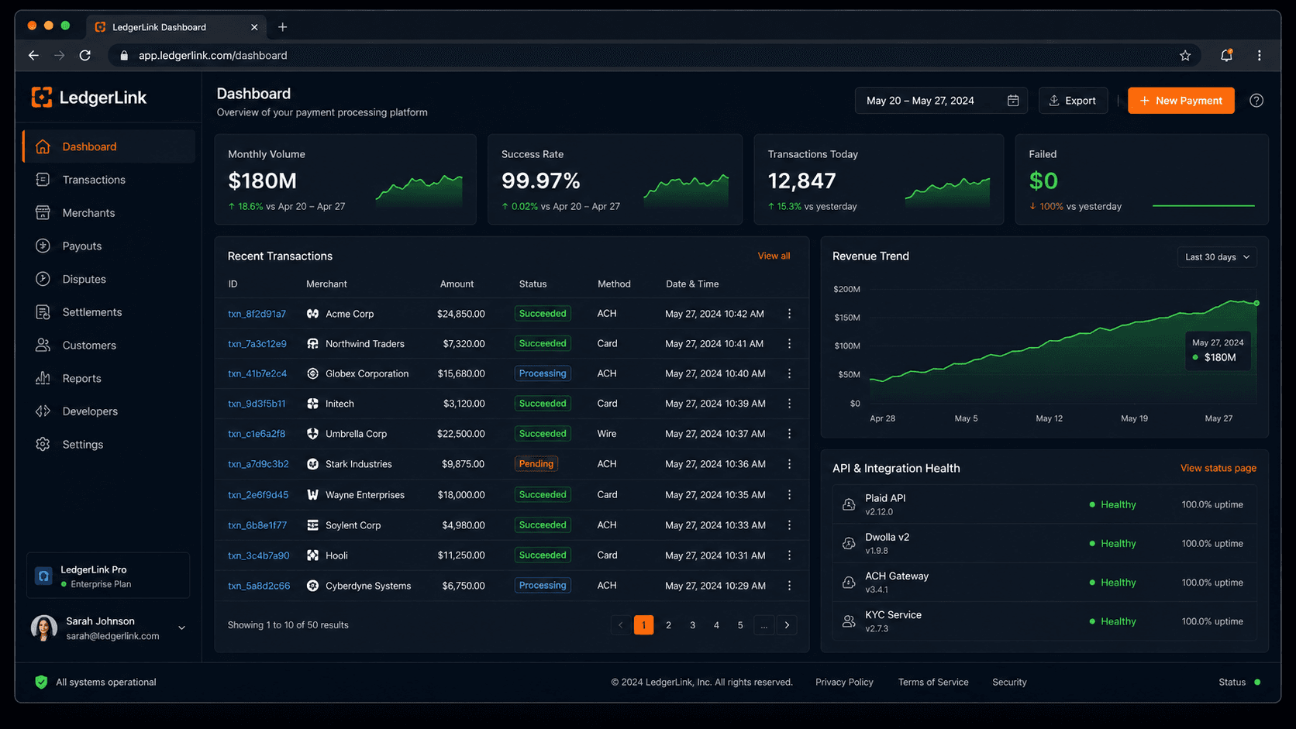Click the Export button
Image resolution: width=1296 pixels, height=729 pixels.
[1073, 101]
